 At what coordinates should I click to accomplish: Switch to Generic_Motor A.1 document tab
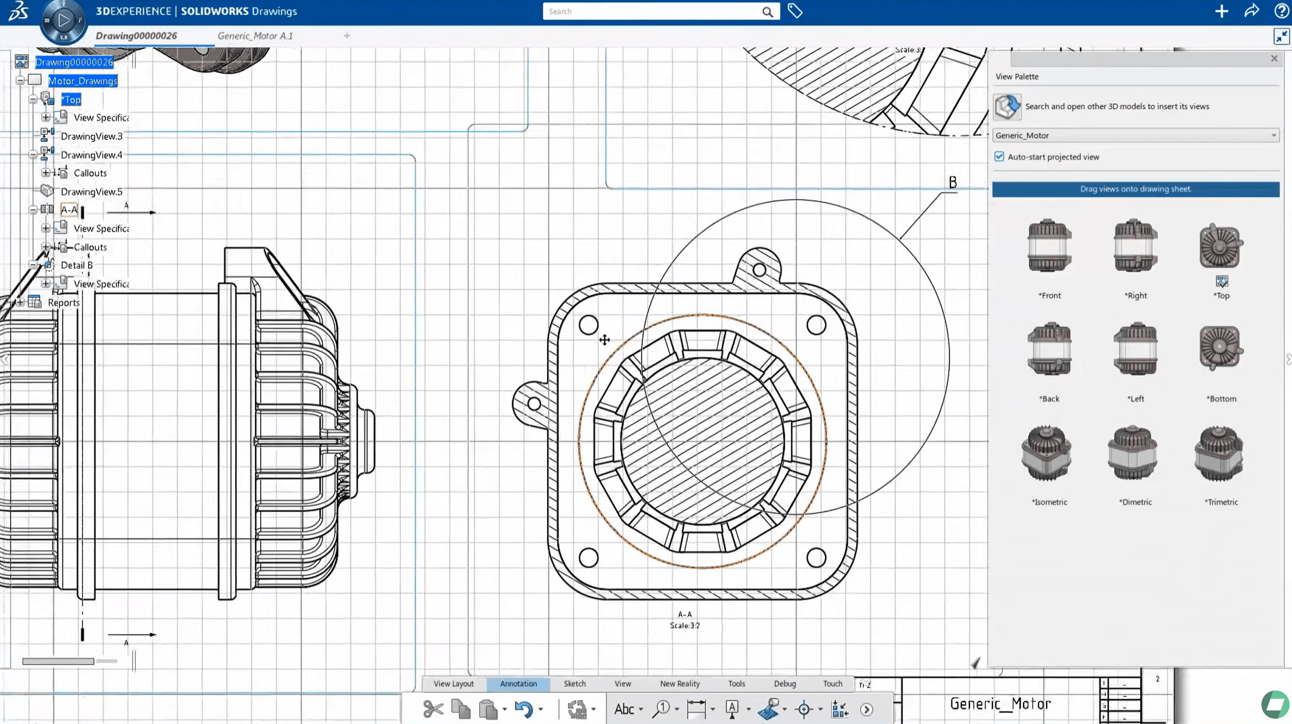(255, 36)
